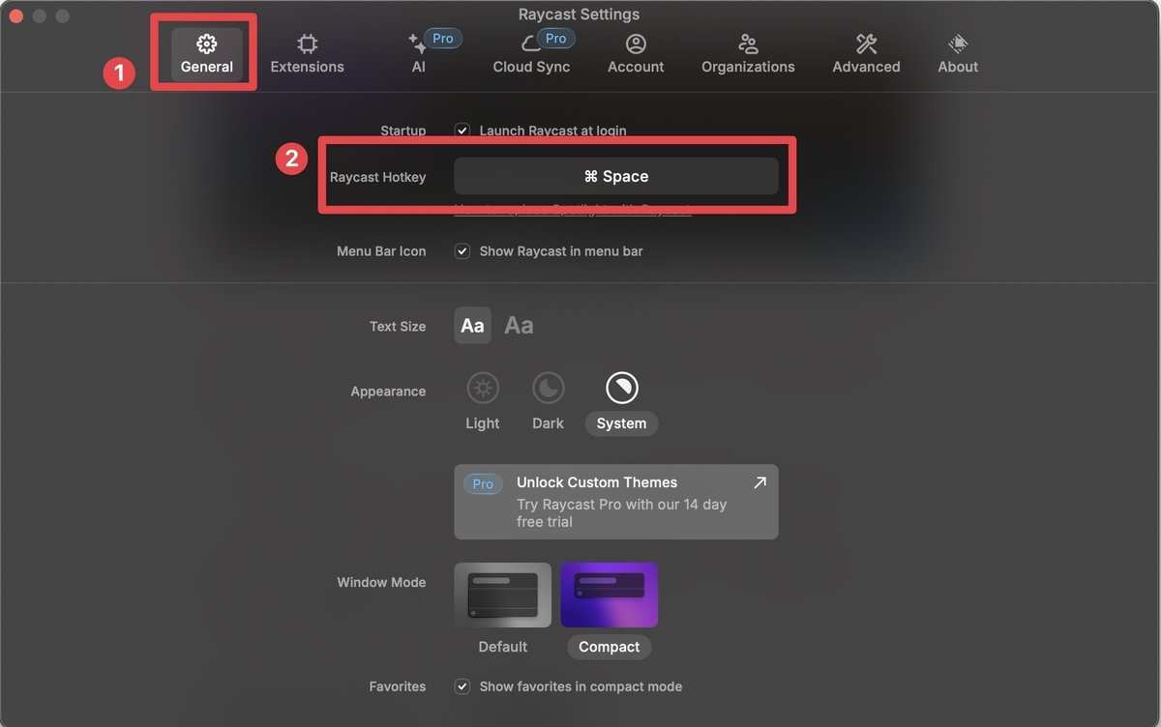This screenshot has width=1161, height=727.
Task: Switch to the Extensions tab
Action: (x=307, y=54)
